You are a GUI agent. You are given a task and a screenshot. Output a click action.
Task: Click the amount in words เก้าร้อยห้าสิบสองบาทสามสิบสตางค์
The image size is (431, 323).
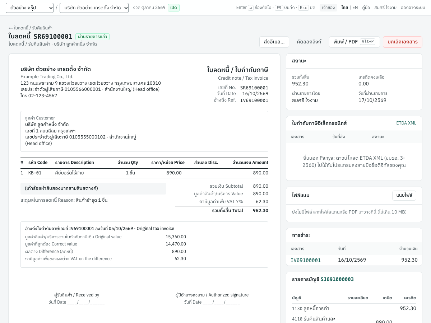pos(61,188)
